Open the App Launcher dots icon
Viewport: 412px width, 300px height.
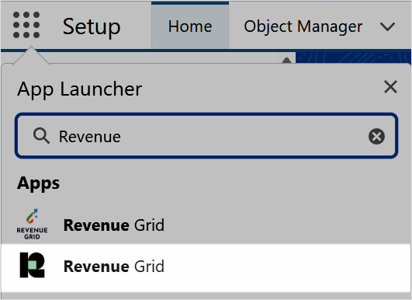[x=26, y=25]
